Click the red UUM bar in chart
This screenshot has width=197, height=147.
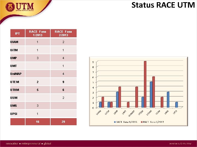162,102
